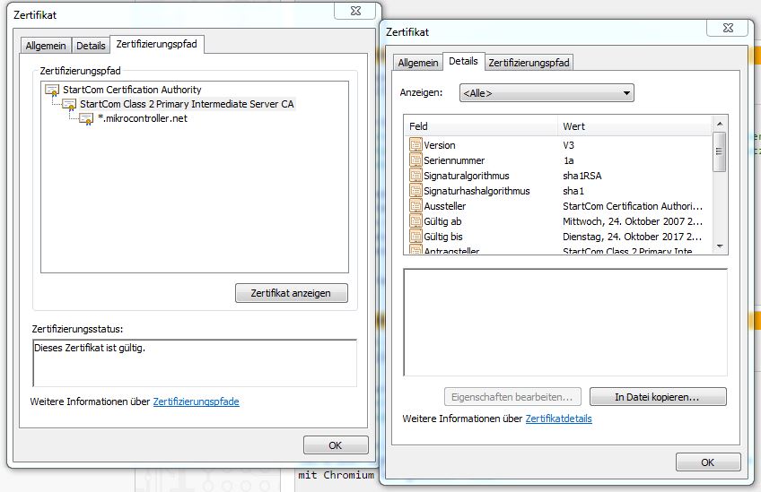This screenshot has width=761, height=492.
Task: Click the status text Dieses Zertifikat ist gültig
Action: [90, 348]
